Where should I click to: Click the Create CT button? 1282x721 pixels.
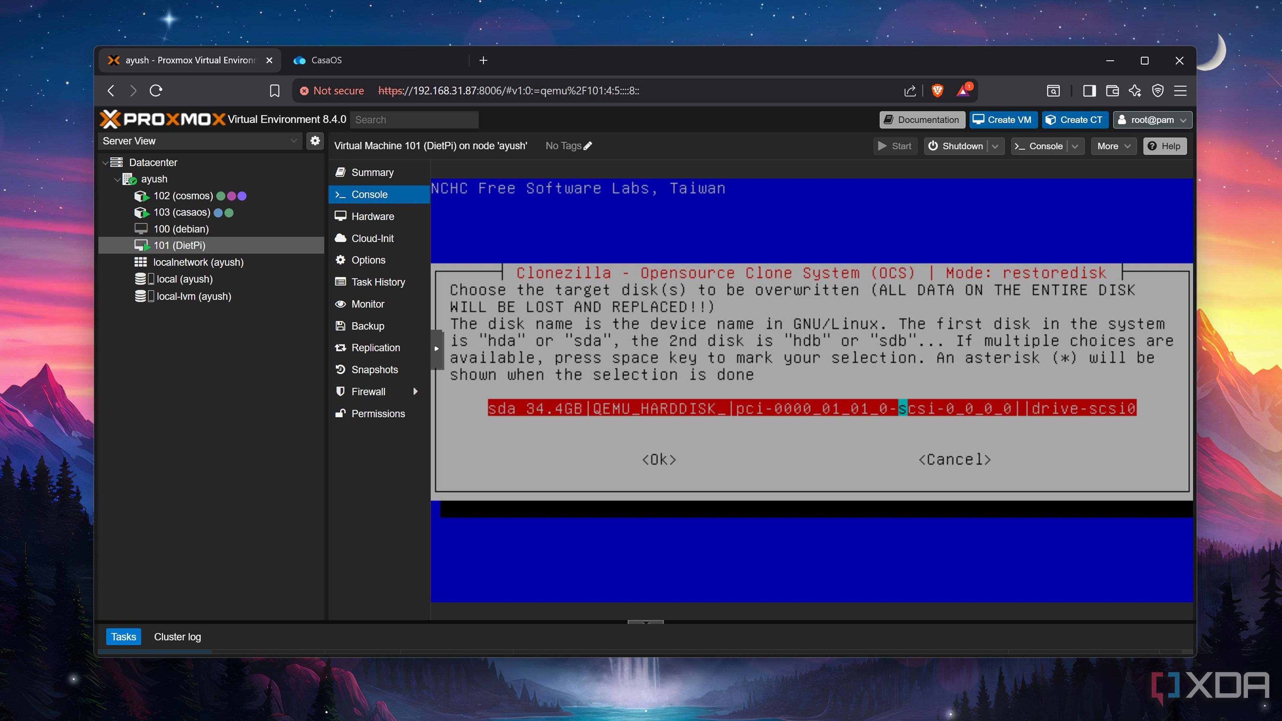click(1074, 120)
